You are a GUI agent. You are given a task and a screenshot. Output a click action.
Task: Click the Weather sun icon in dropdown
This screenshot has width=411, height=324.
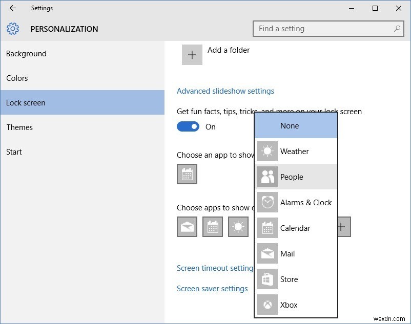tap(267, 152)
